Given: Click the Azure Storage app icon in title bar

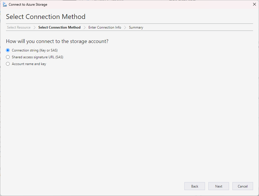Looking at the screenshot, I should click(x=5, y=5).
